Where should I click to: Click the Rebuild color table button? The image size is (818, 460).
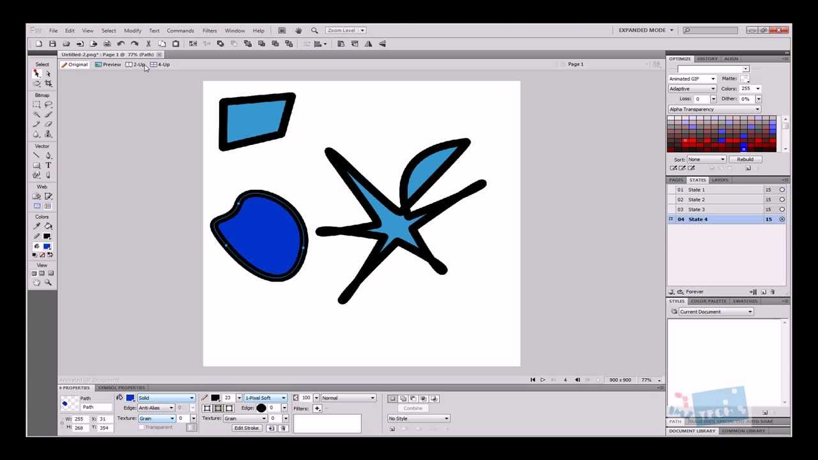tap(745, 159)
